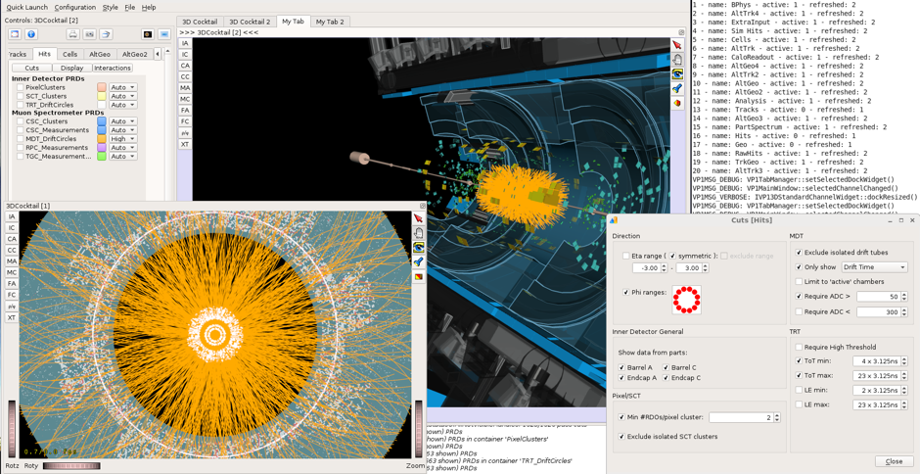Click the tab-scroll left arrow beside AltGeo2
This screenshot has height=474, width=920.
click(x=158, y=54)
